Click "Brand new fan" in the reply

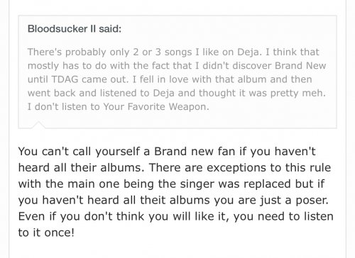195,151
